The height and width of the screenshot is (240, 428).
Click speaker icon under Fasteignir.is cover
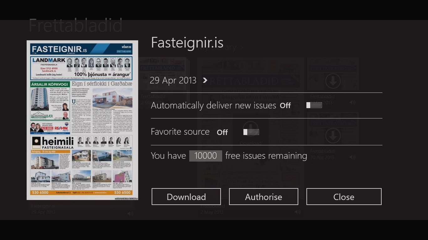[130, 213]
